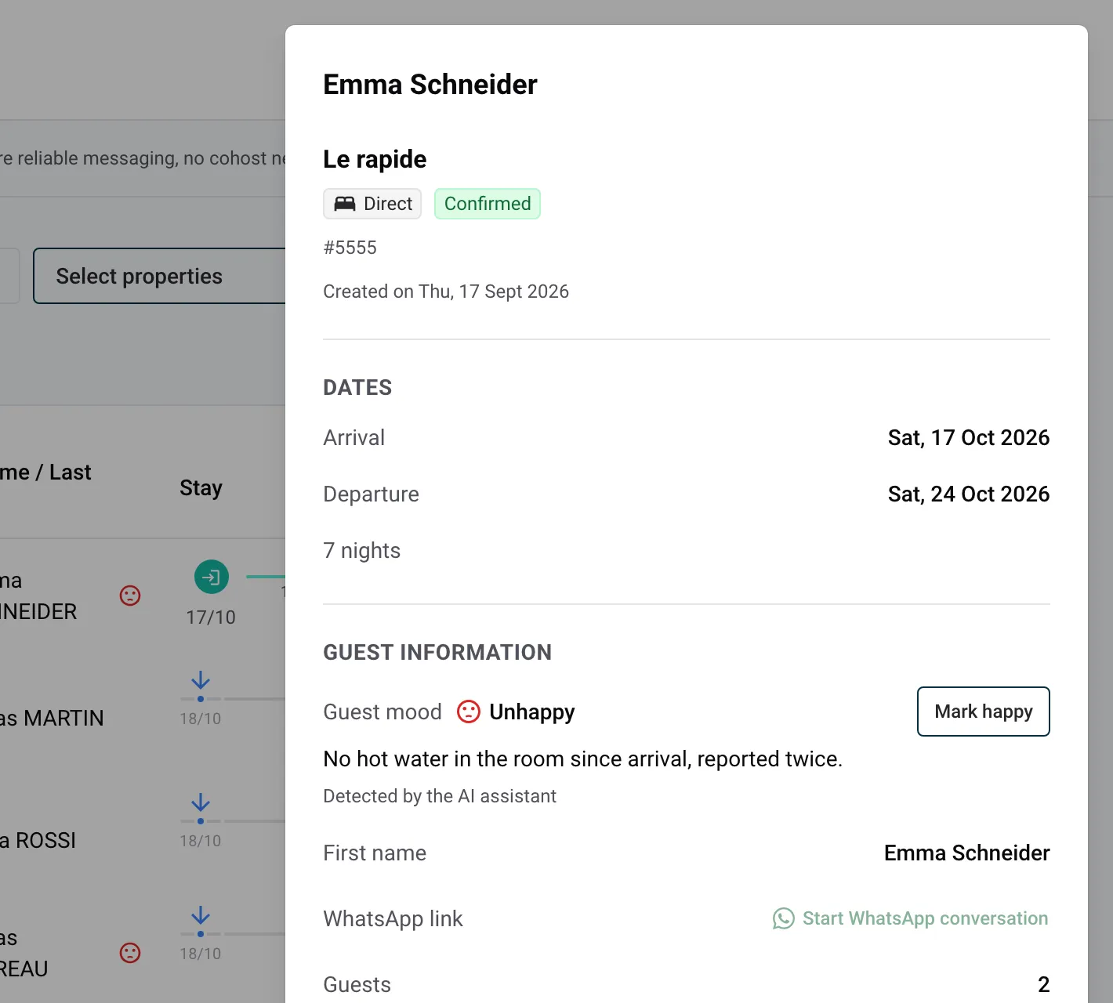
Task: Click the departure date Sat, 24 Oct 2026
Action: pyautogui.click(x=969, y=494)
